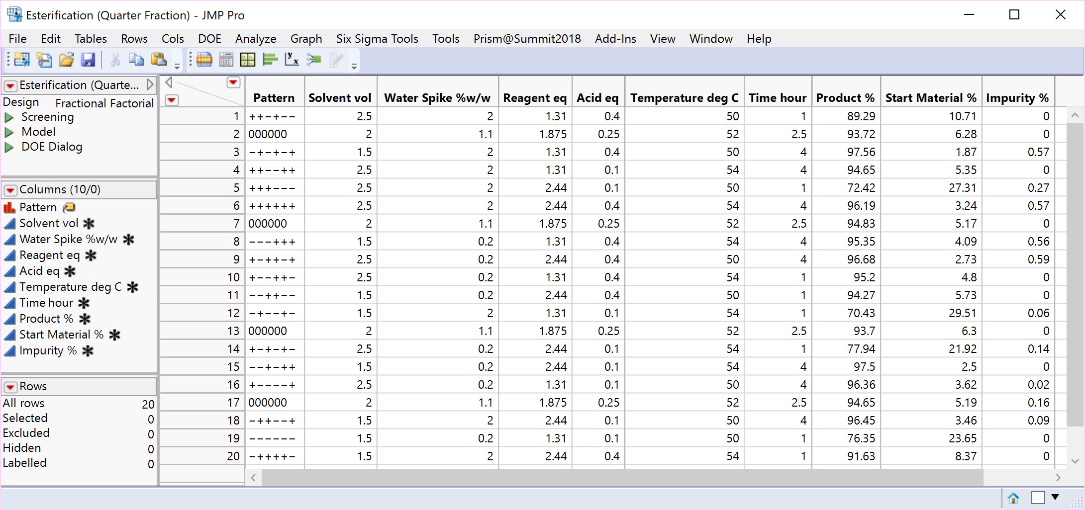Viewport: 1085px width, 510px height.
Task: Open the Rows panel red triangle menu
Action: pos(10,387)
